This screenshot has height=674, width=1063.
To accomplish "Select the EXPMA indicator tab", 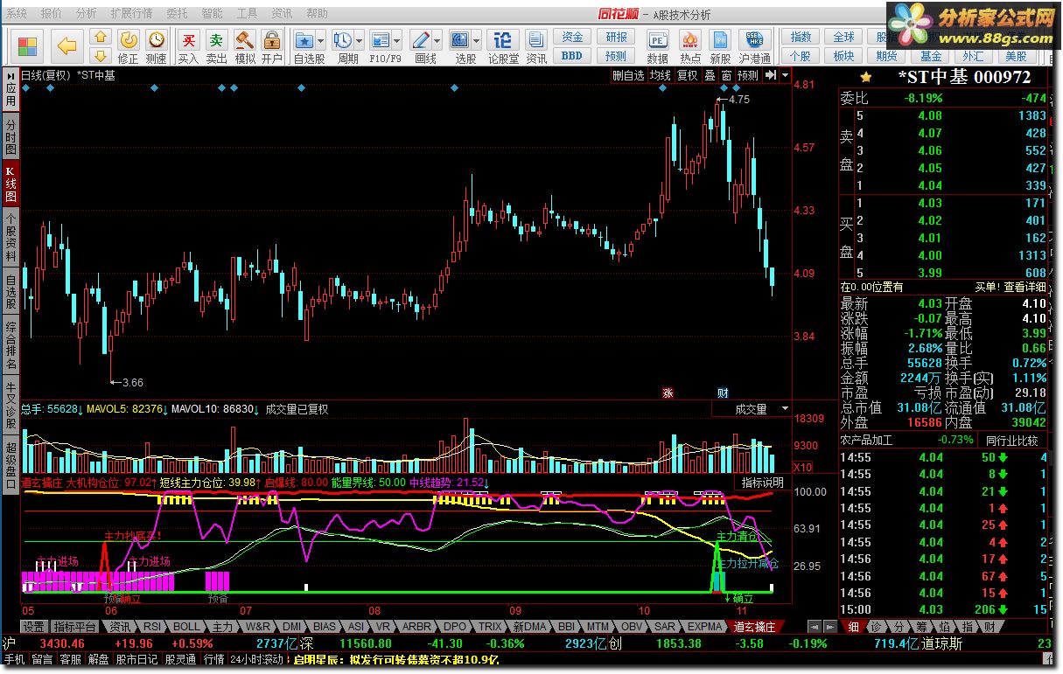I will pos(705,626).
